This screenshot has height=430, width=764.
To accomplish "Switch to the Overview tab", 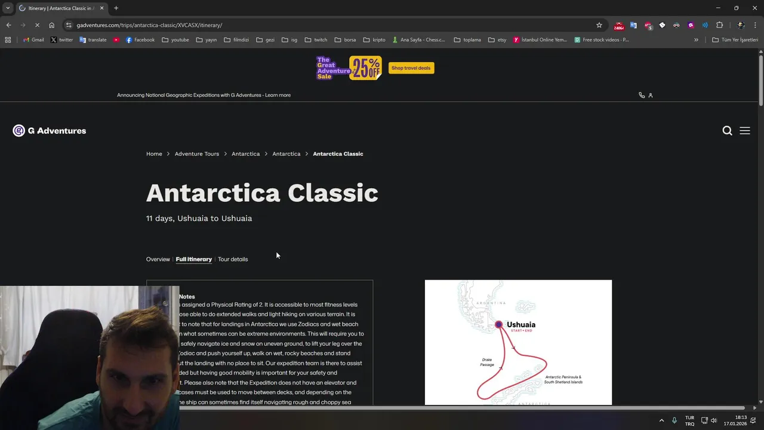I will coord(158,259).
